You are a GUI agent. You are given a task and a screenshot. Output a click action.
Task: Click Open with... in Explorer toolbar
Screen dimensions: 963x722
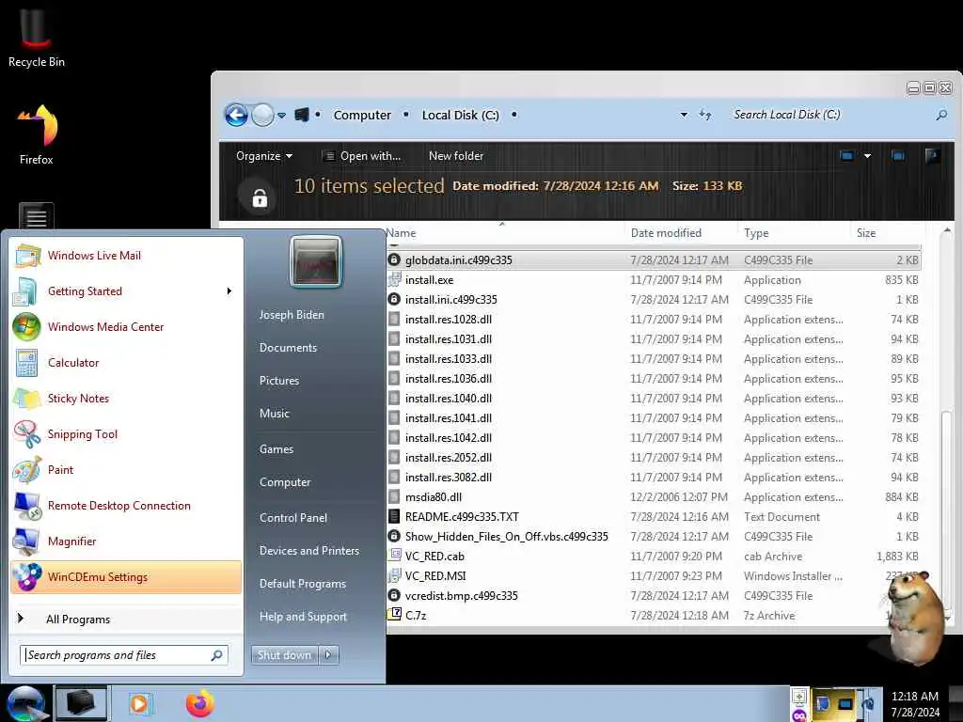click(x=362, y=156)
